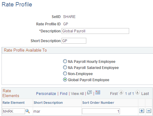153x116 pixels.
Task: Select Global Payroll Employee option
Action: [x=65, y=80]
